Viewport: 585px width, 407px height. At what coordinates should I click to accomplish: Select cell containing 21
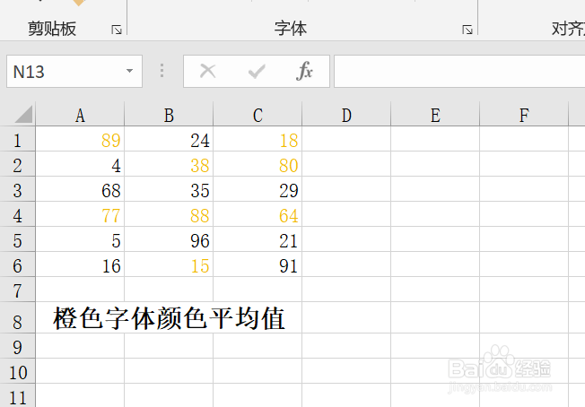(x=258, y=239)
